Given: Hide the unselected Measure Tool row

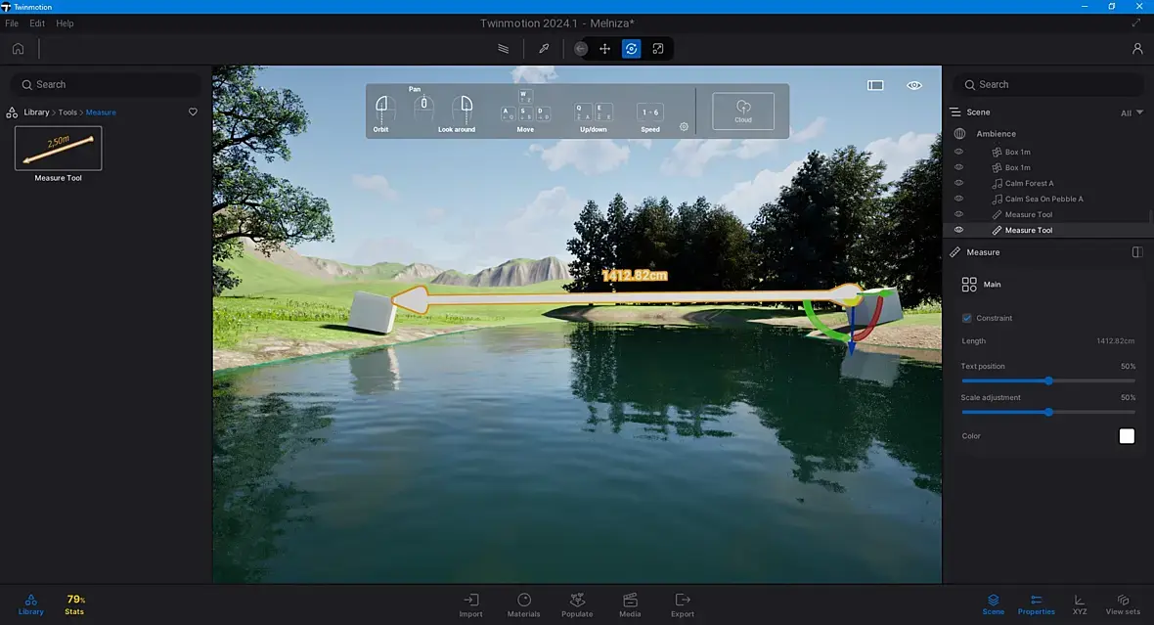Looking at the screenshot, I should (958, 214).
